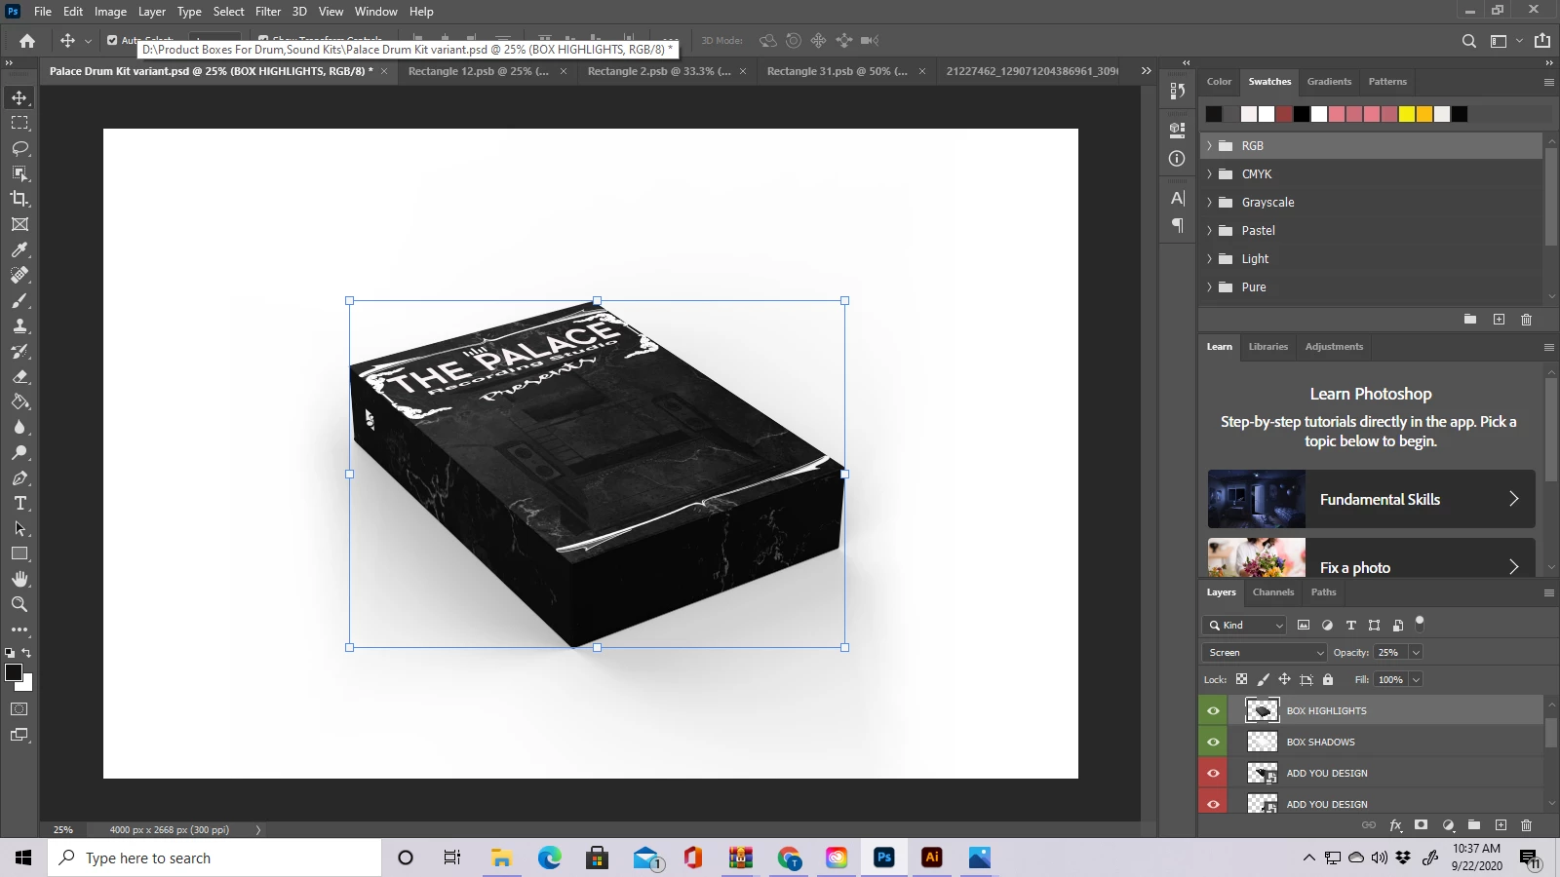Select the History Brush tool
The height and width of the screenshot is (877, 1560).
pos(19,351)
